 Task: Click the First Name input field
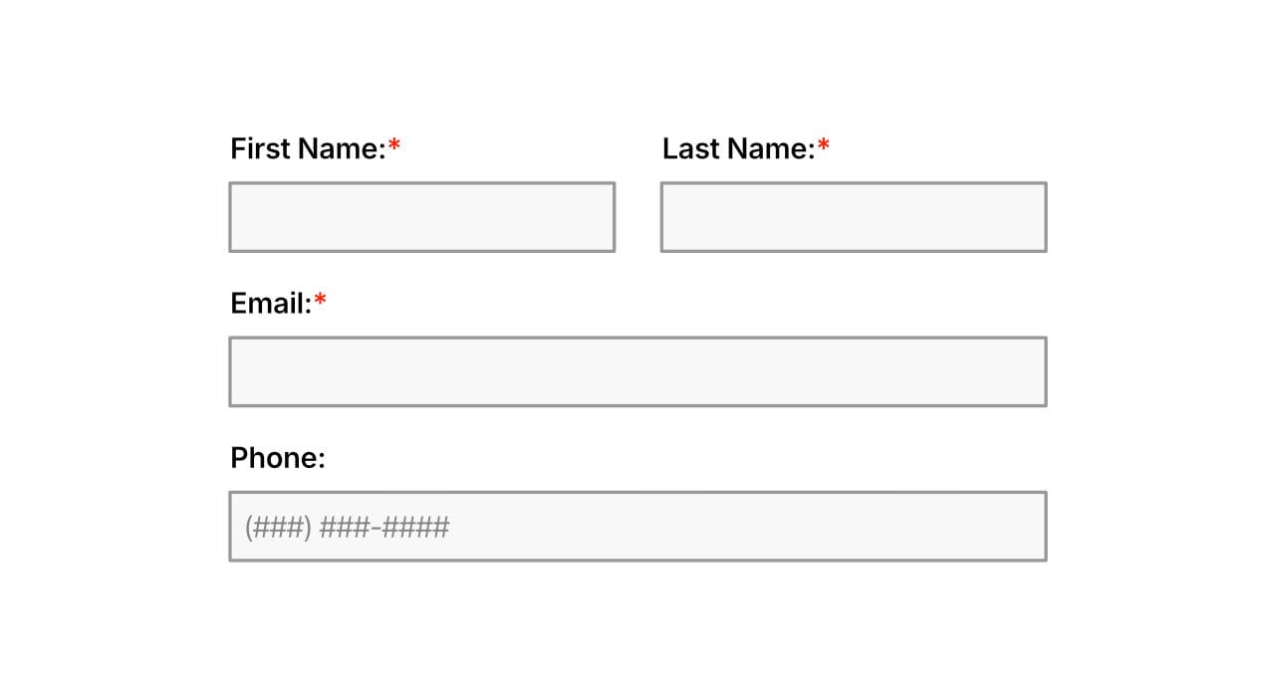click(421, 216)
